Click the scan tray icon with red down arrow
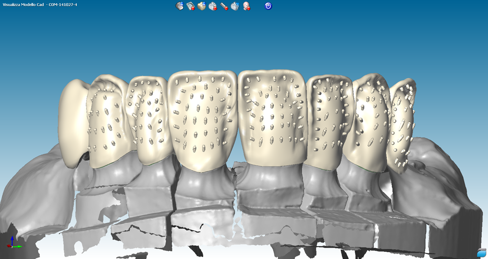488x259 pixels. pyautogui.click(x=191, y=6)
